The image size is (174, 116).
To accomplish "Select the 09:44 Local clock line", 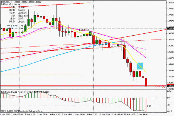I will coord(17,21).
